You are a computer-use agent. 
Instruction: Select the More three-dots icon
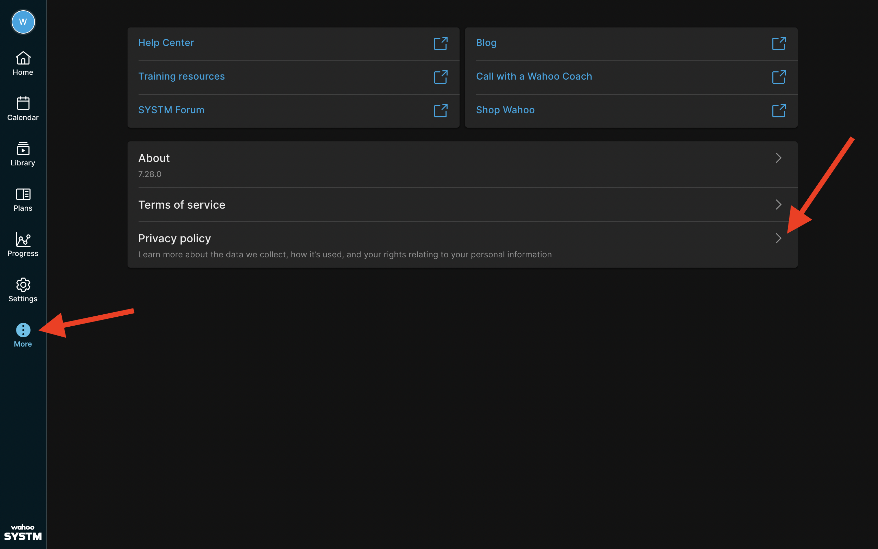(23, 330)
